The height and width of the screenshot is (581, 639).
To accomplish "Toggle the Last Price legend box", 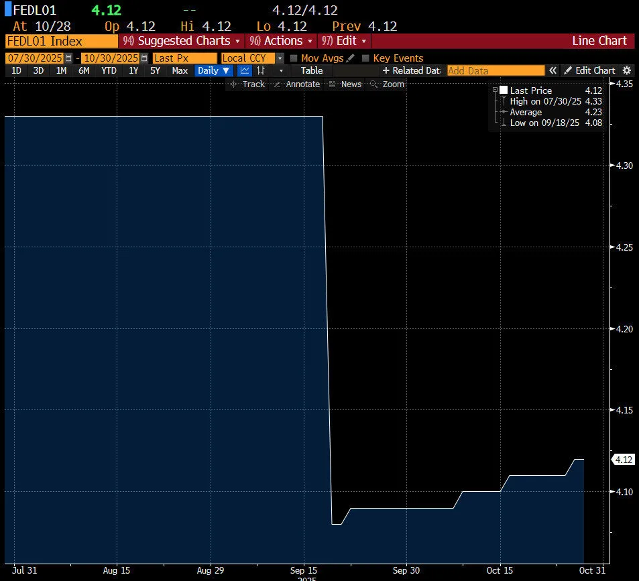I will tap(504, 90).
